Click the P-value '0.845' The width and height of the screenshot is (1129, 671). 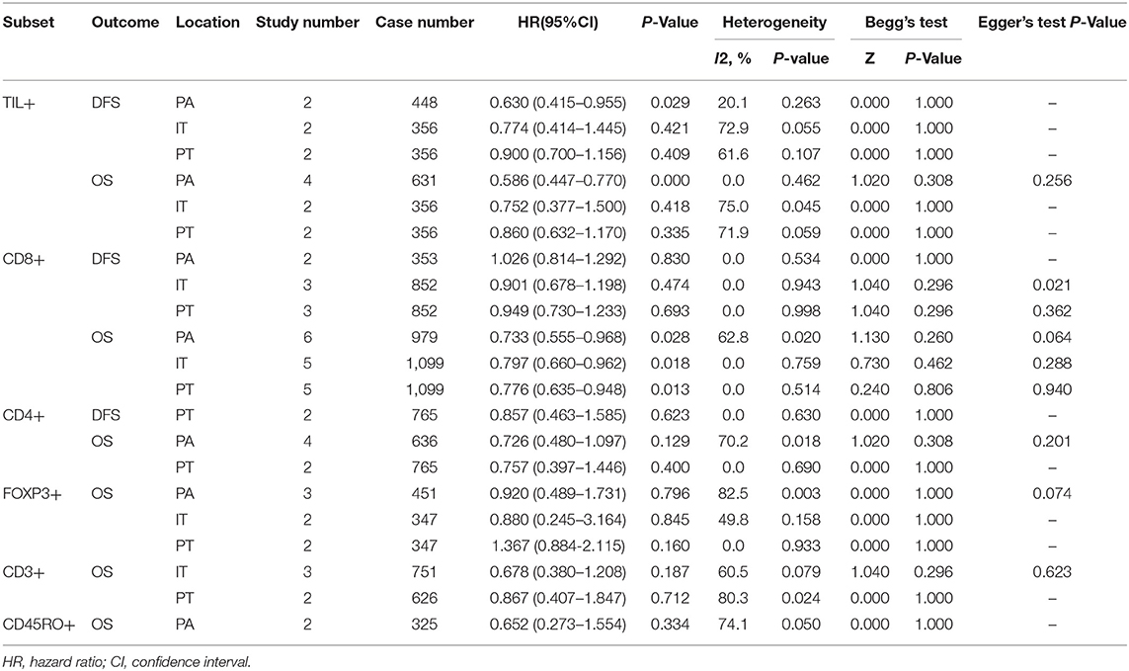[671, 521]
